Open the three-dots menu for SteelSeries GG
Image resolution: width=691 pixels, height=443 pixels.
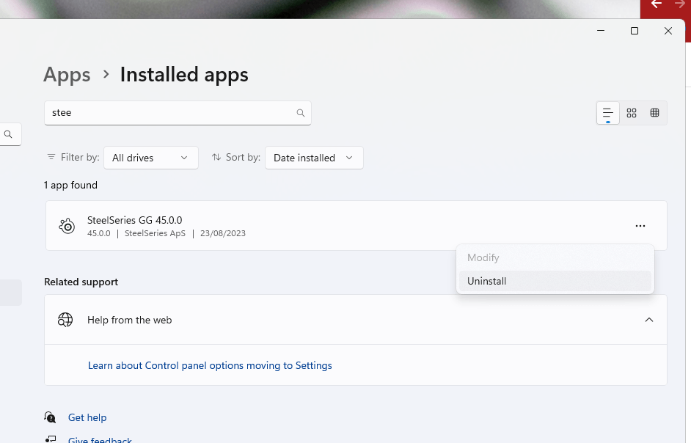click(x=640, y=226)
